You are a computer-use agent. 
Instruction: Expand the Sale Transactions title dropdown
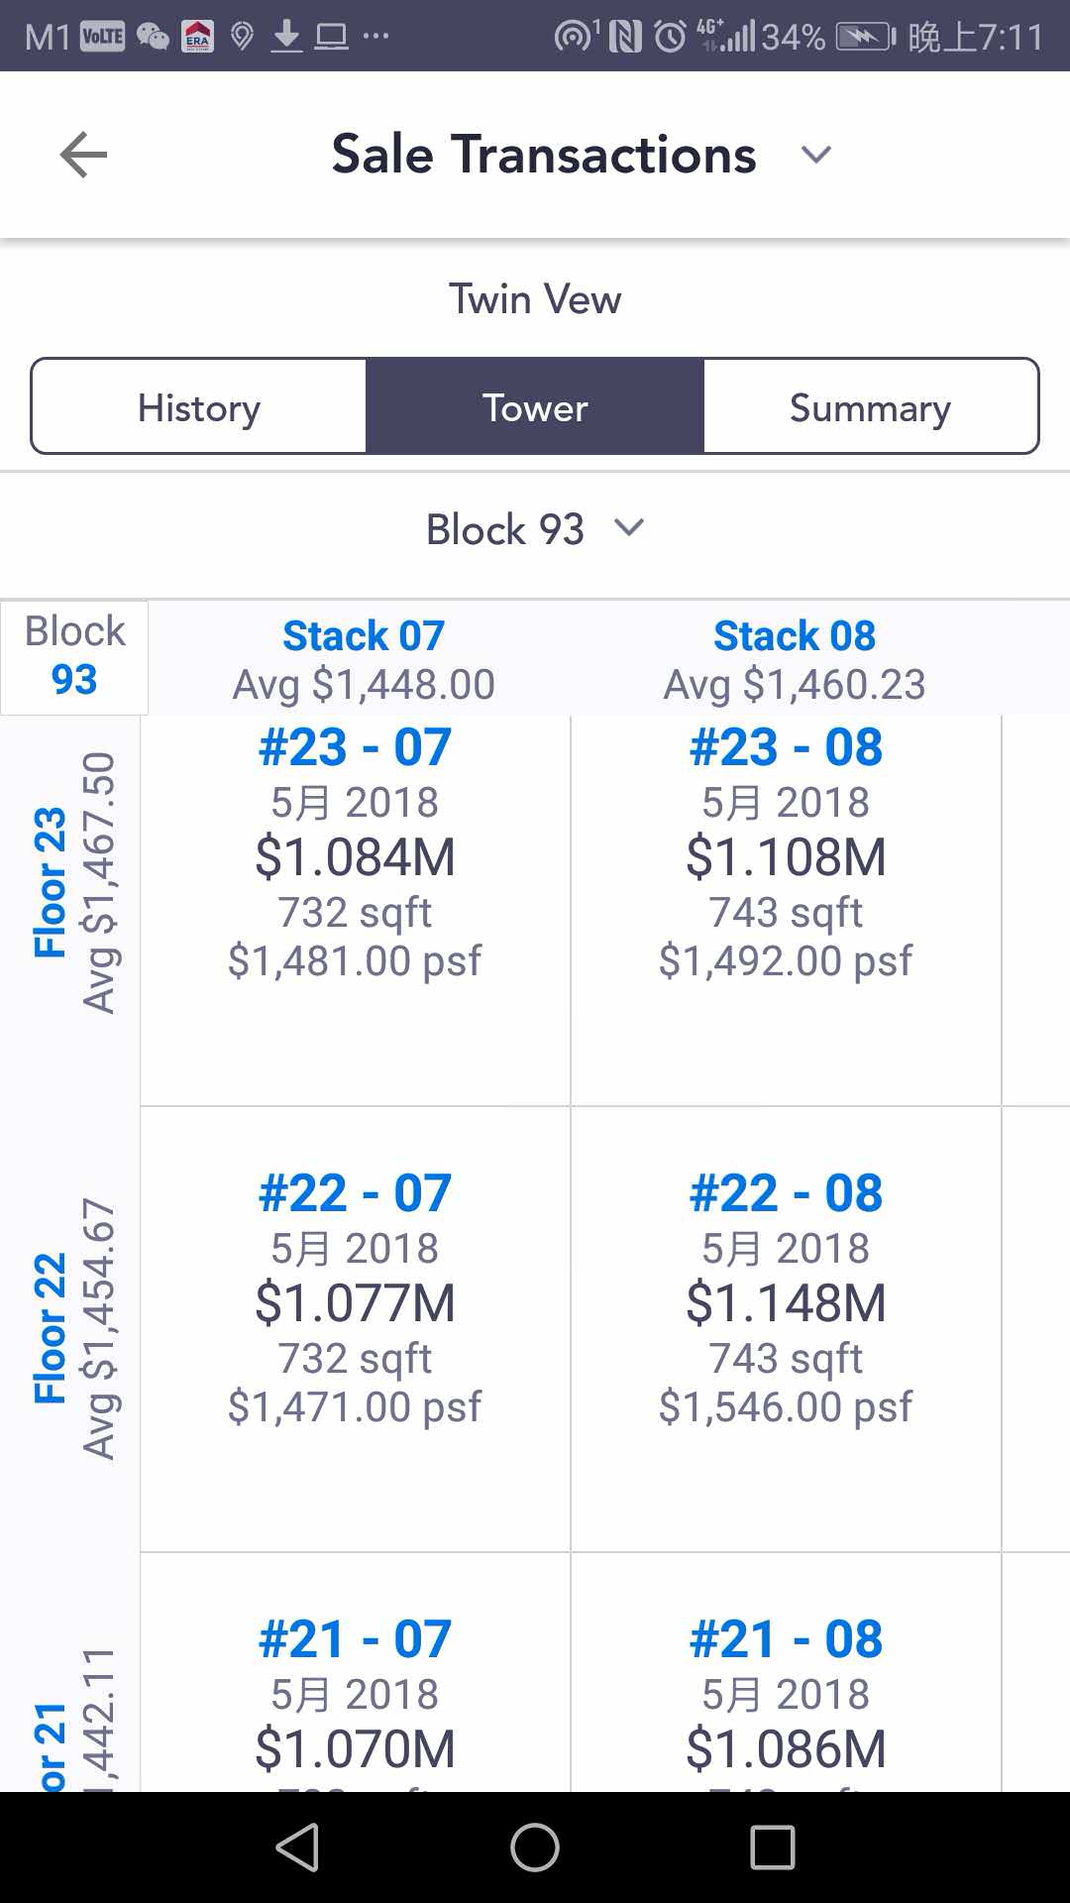[x=815, y=156]
